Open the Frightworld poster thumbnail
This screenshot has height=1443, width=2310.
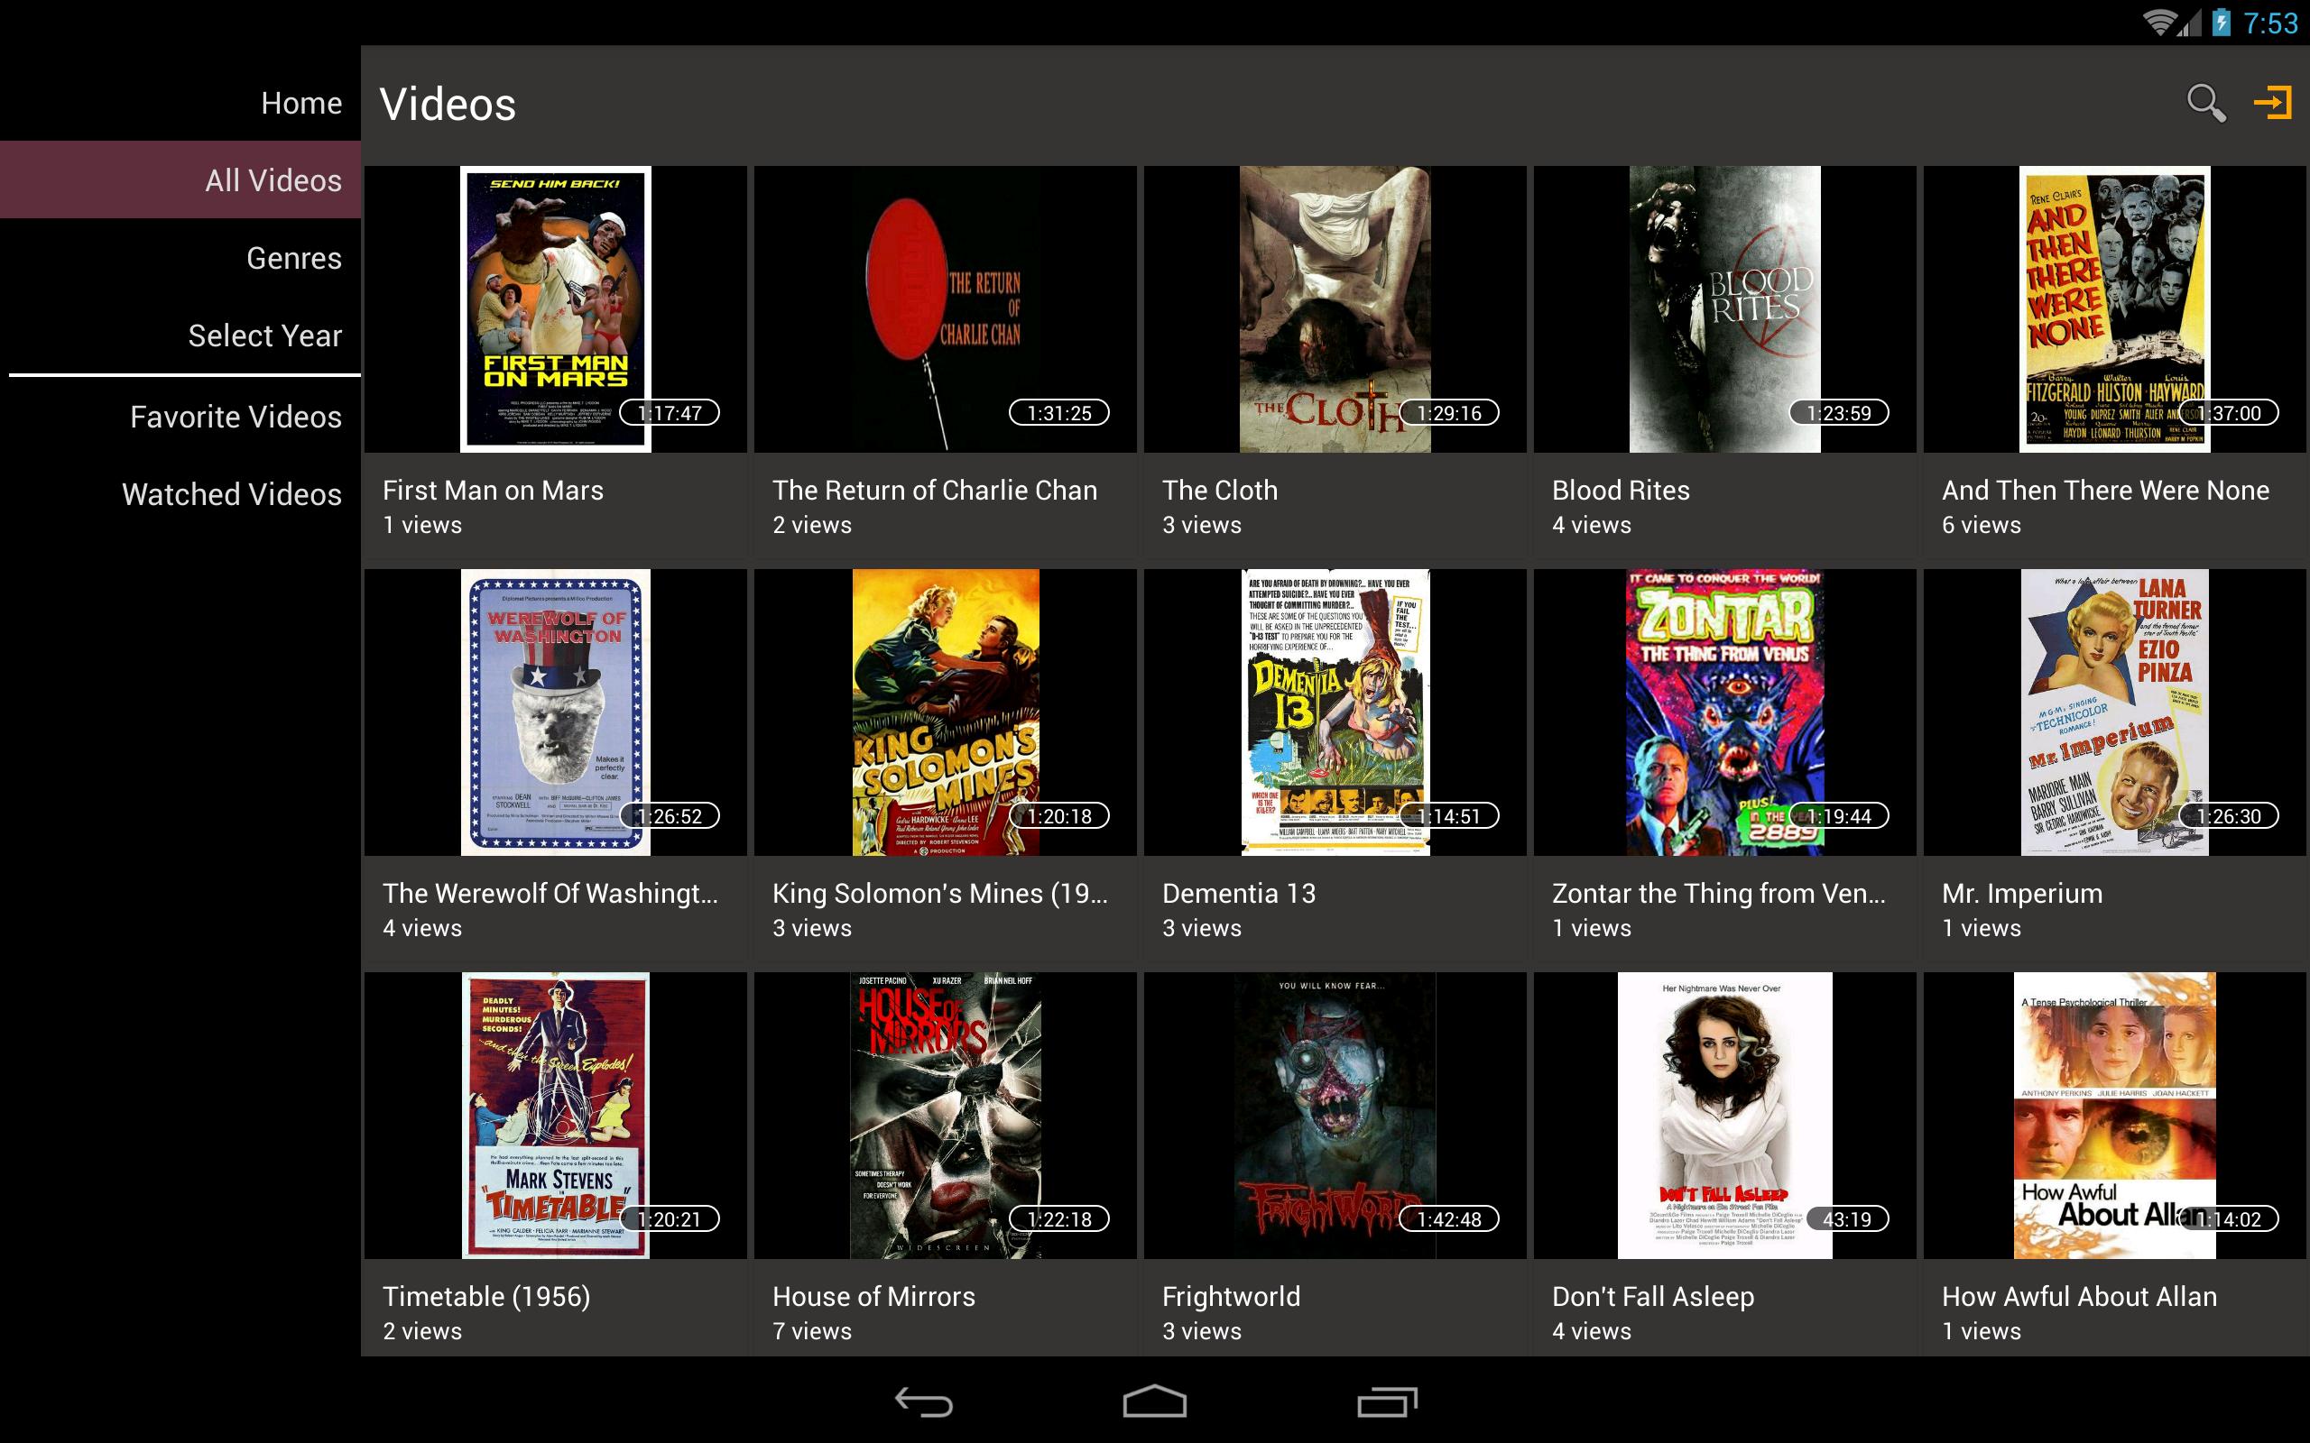tap(1335, 1115)
